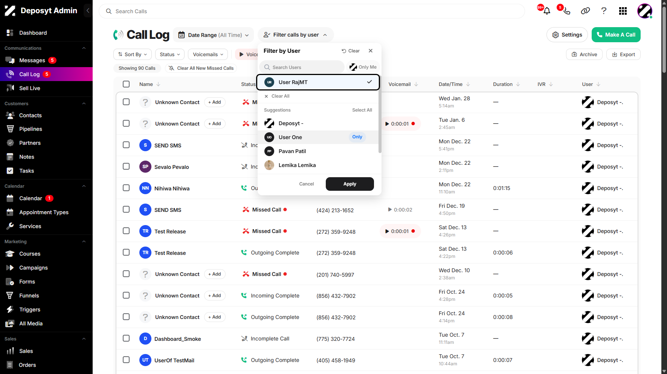This screenshot has height=374, width=667.
Task: Sort the Duration column arrow
Action: 518,84
